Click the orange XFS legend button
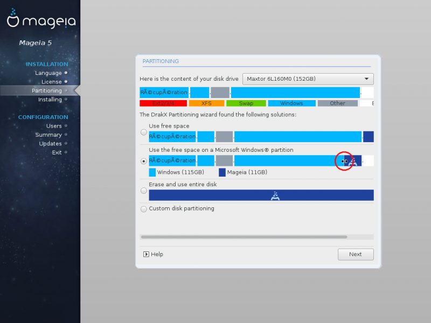431x323 pixels. (206, 103)
